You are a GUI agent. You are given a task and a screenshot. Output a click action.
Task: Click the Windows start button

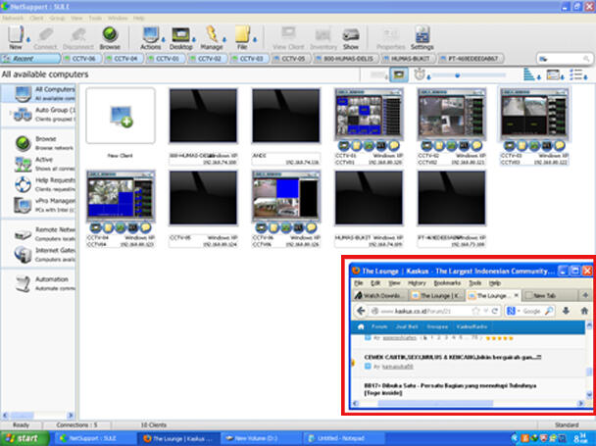tap(25, 438)
